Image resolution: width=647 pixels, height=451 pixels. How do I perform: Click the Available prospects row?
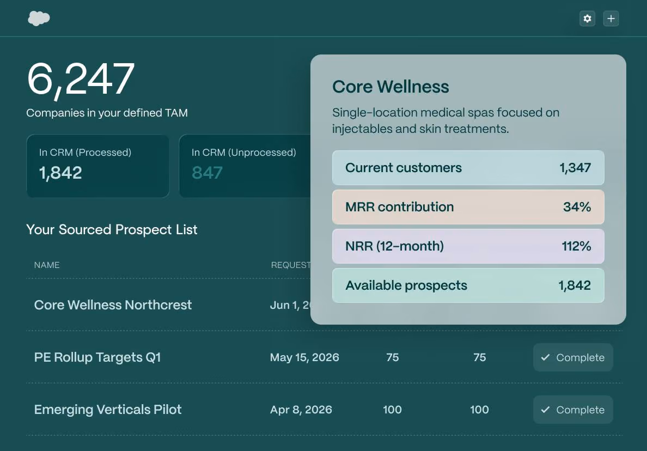[468, 285]
